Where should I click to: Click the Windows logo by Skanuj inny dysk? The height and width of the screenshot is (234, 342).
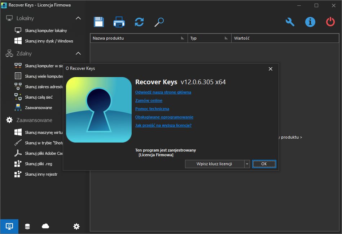click(18, 41)
